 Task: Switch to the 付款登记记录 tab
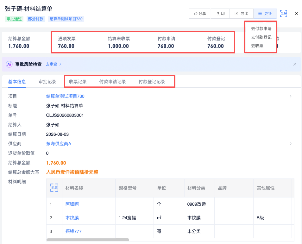pyautogui.click(x=152, y=82)
